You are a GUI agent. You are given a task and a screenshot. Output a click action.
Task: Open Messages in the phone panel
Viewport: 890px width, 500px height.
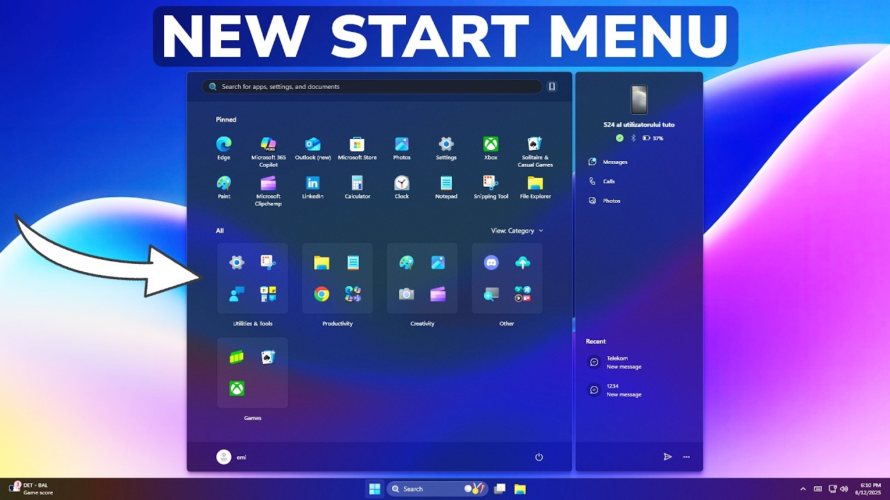click(609, 162)
